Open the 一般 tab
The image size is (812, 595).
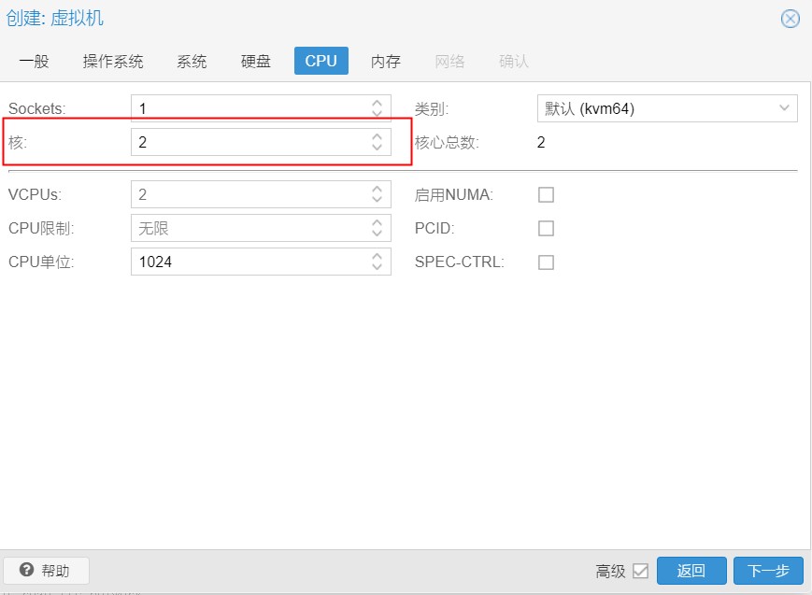pos(35,61)
